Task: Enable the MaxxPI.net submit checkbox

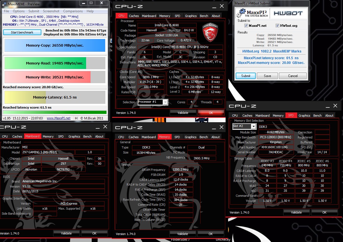Action: (x=246, y=26)
